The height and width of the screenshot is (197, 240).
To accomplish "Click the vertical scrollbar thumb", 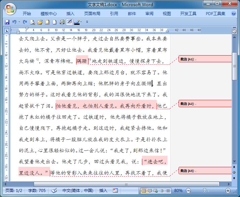I will pos(234,66).
